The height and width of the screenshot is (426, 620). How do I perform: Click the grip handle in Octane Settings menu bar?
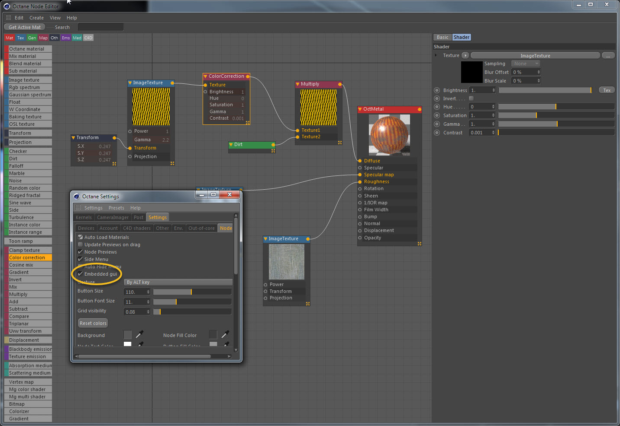pos(78,208)
